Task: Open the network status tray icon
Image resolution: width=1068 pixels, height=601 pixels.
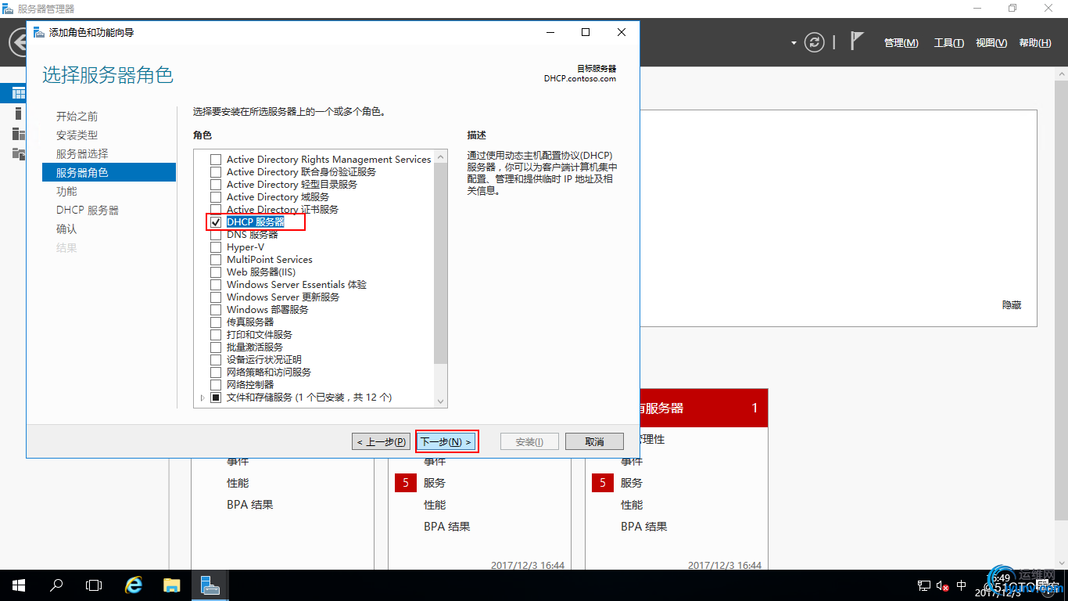Action: click(923, 585)
